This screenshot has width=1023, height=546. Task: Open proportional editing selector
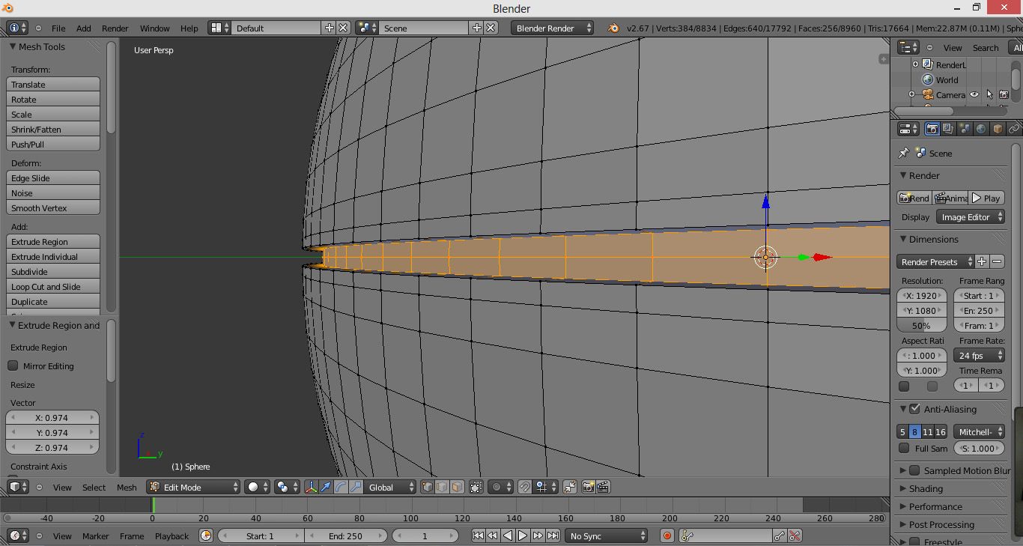(500, 487)
